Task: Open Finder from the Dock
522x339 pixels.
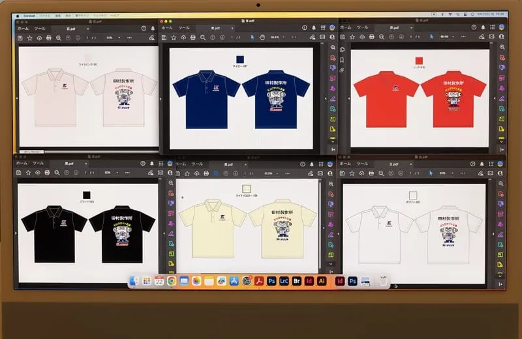Action: point(134,281)
